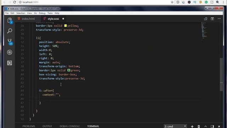The width and height of the screenshot is (227, 128).
Task: Click 'bottom' on transform-origin line
Action: (x=73, y=66)
